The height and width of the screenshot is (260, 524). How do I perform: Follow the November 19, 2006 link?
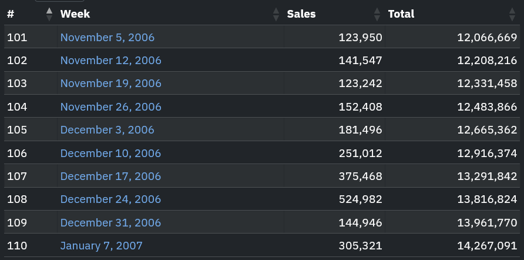coord(110,84)
